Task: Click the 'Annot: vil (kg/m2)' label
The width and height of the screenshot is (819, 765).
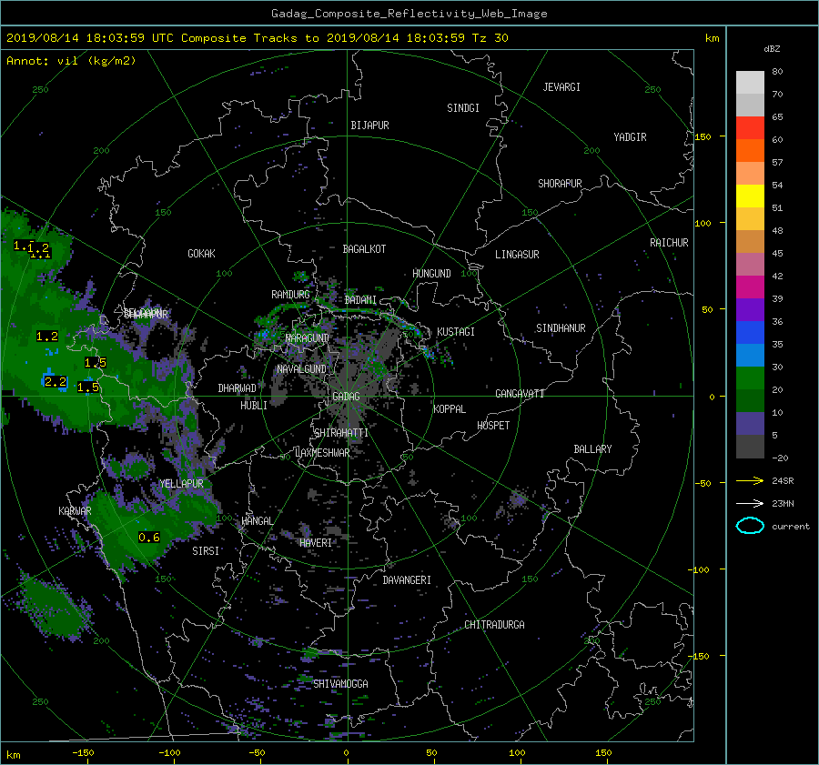Action: (x=71, y=61)
